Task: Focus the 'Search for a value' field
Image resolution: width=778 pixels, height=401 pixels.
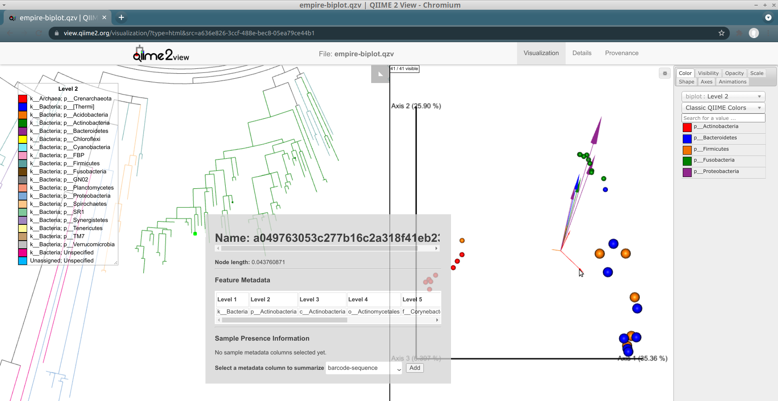Action: 723,118
